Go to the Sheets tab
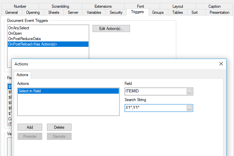234x156 pixels. pos(54,12)
